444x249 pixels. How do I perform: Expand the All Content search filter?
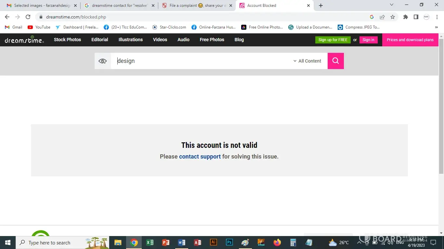tap(307, 61)
